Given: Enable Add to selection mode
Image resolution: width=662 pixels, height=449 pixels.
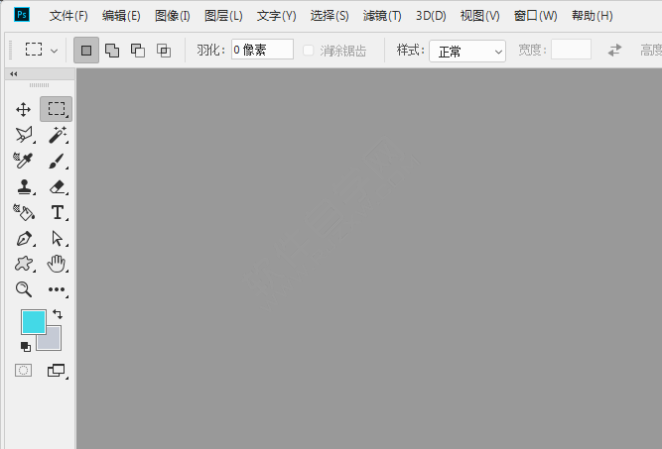Looking at the screenshot, I should [x=112, y=51].
